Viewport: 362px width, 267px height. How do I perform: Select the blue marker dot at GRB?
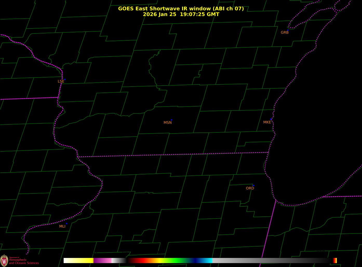[288, 30]
